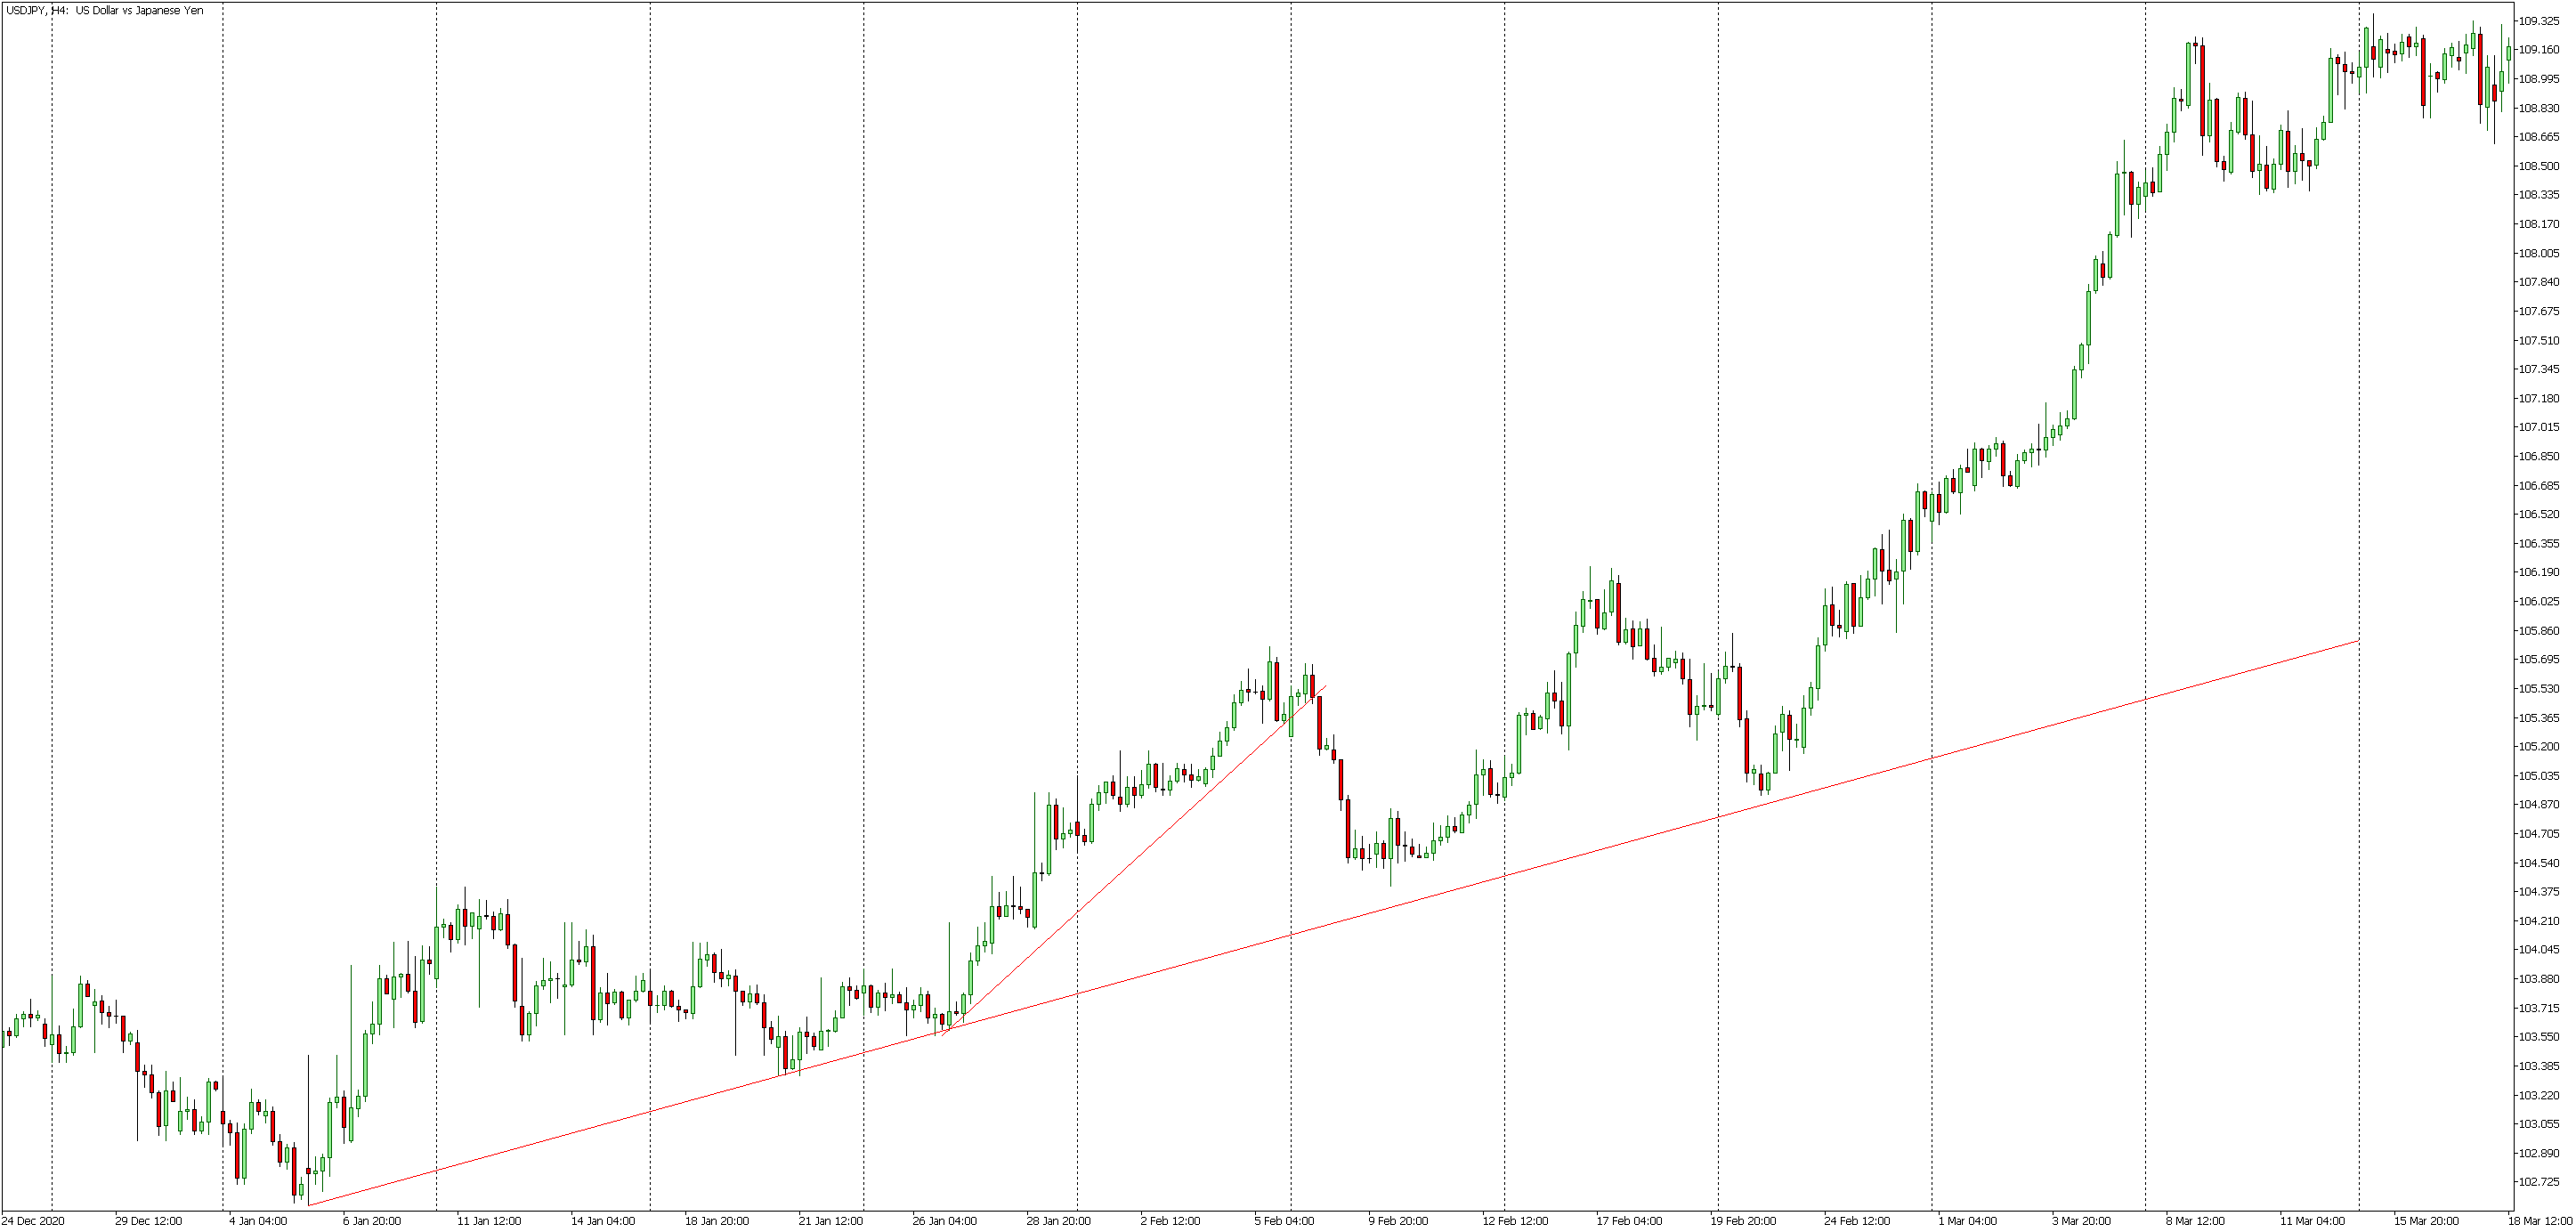Click the '12 Feb 12:00' time axis label

click(x=1515, y=1221)
